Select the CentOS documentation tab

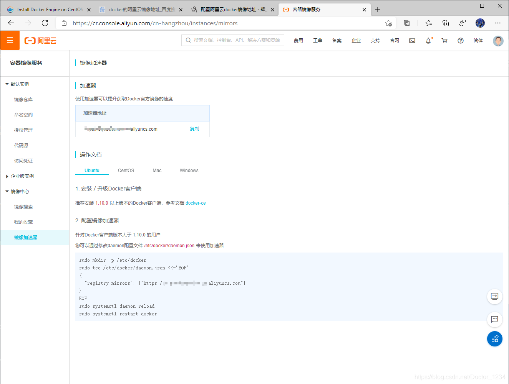click(x=126, y=171)
